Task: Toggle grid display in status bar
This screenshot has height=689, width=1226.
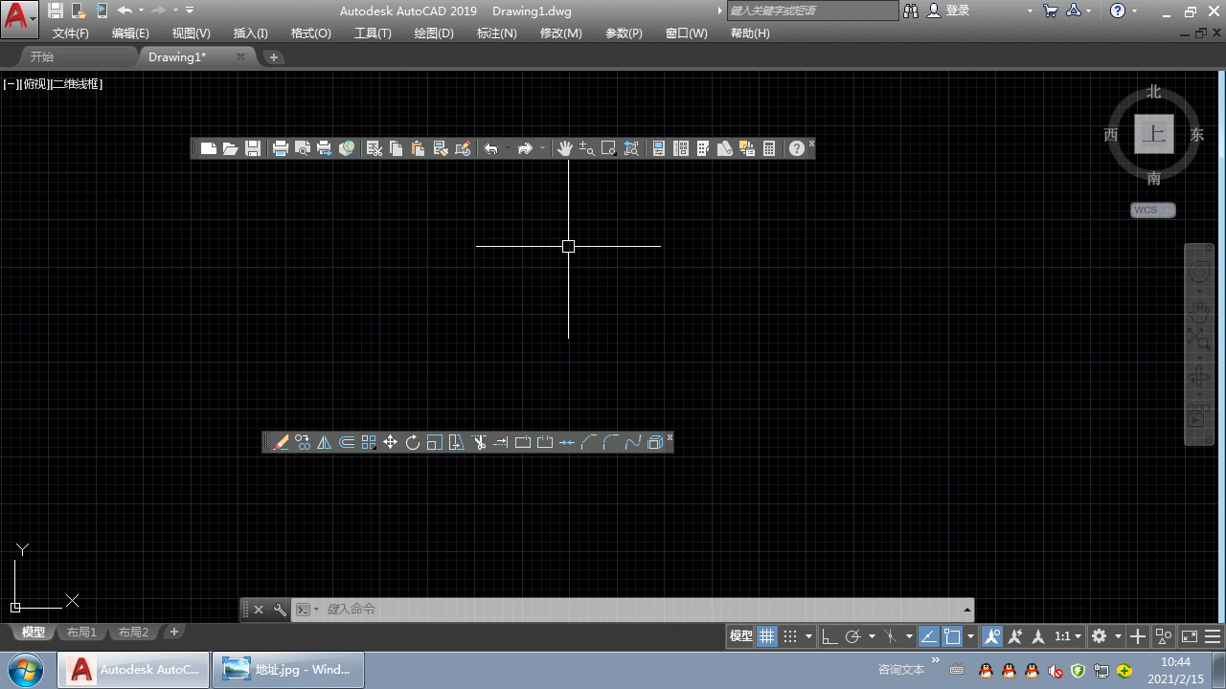Action: [x=767, y=636]
